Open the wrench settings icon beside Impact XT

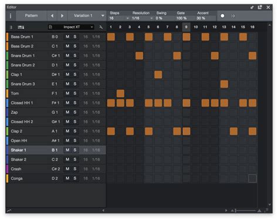[x=101, y=27]
